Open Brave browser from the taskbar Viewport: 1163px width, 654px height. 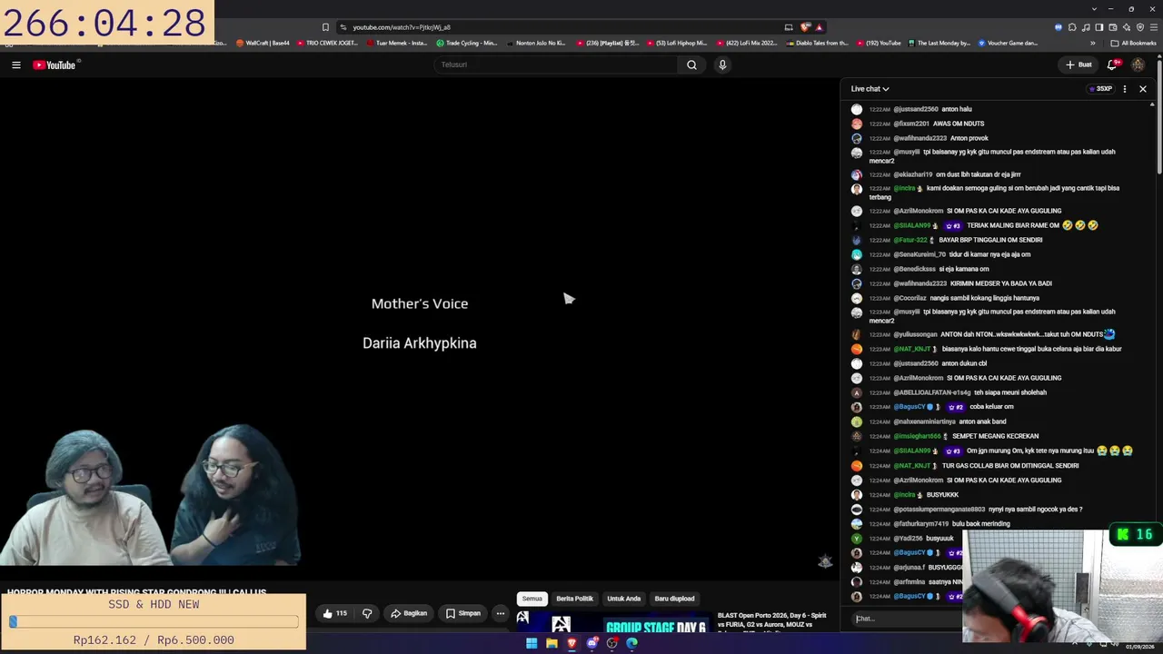[572, 643]
